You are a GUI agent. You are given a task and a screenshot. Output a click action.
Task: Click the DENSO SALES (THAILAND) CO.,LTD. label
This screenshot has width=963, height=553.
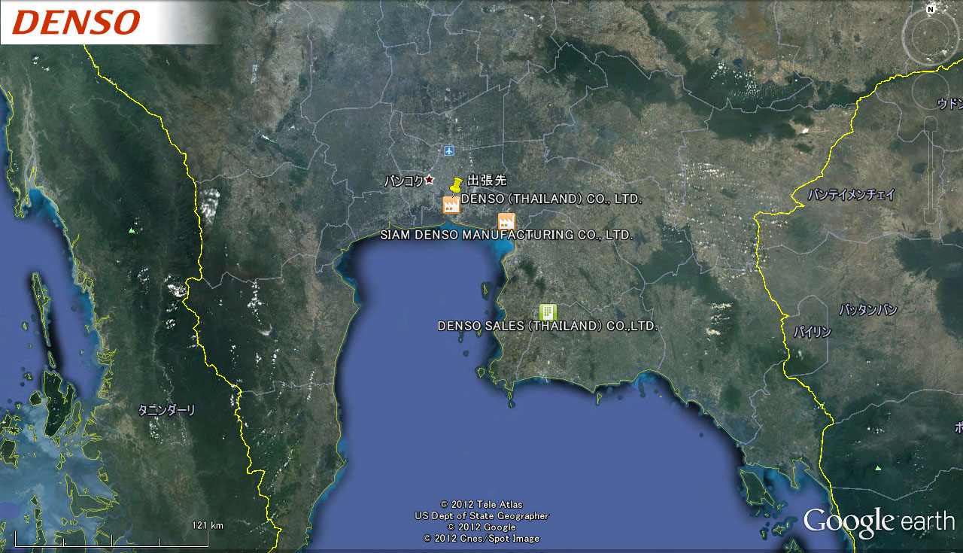tap(548, 327)
